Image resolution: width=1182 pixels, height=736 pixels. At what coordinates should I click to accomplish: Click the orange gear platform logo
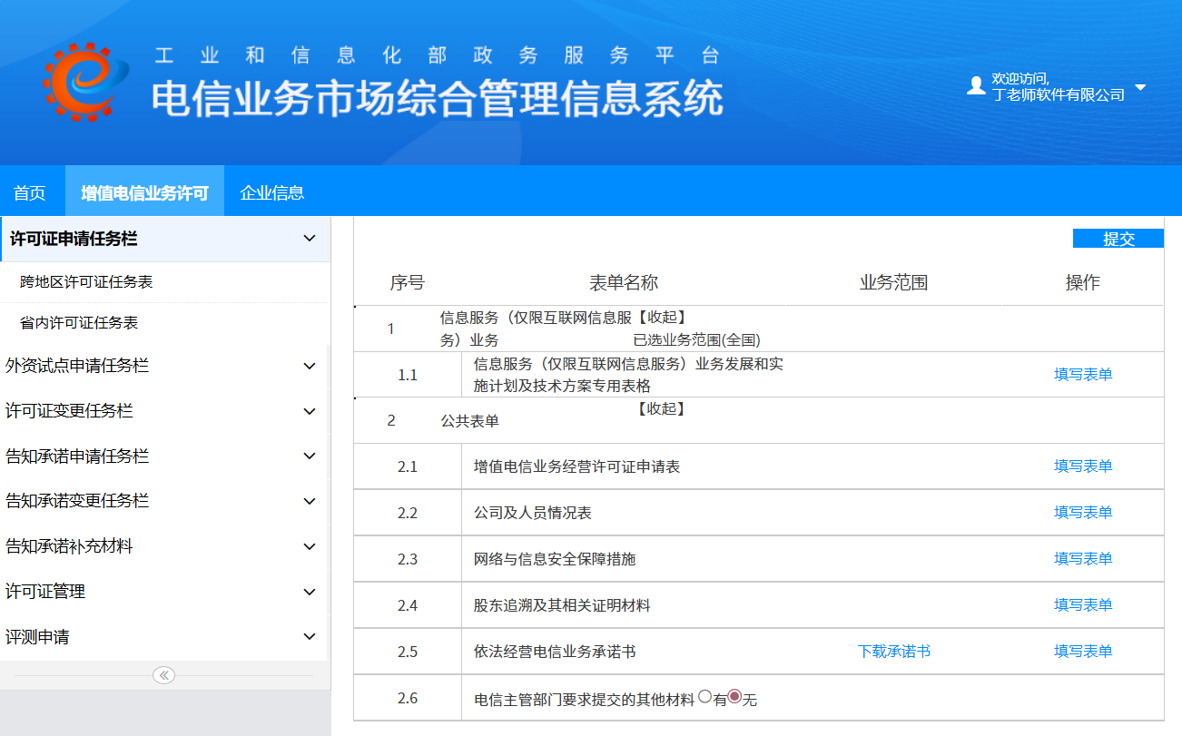point(80,83)
